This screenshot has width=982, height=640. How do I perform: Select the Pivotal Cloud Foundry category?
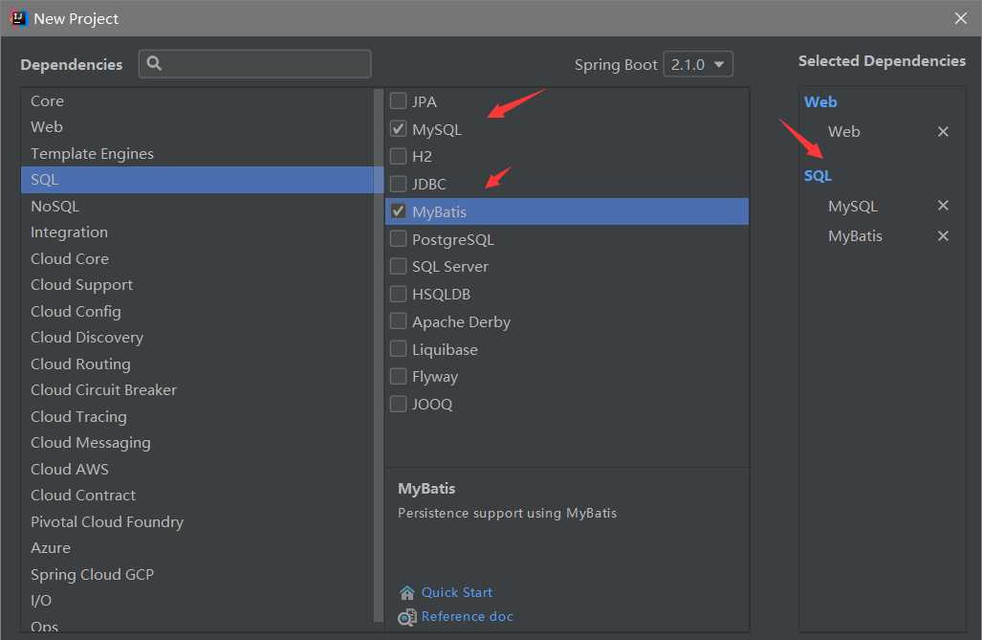click(x=197, y=522)
